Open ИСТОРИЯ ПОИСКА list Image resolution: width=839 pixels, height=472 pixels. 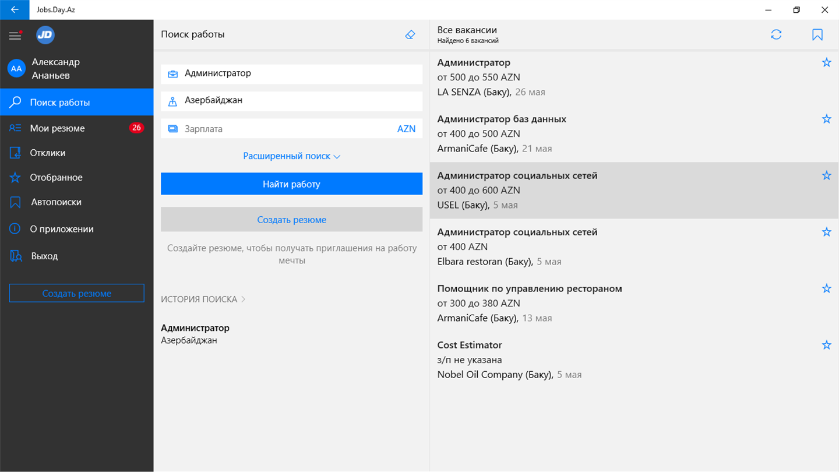point(203,299)
